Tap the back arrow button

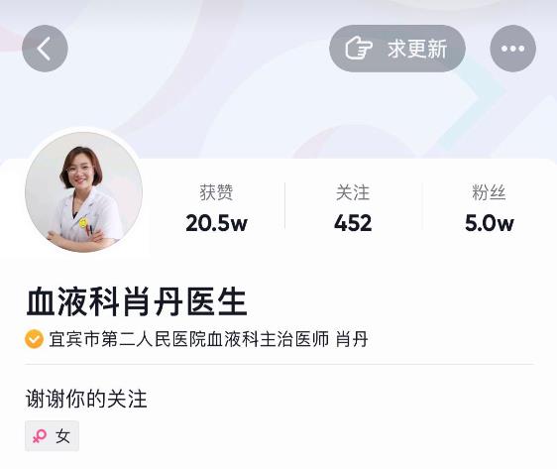[45, 49]
